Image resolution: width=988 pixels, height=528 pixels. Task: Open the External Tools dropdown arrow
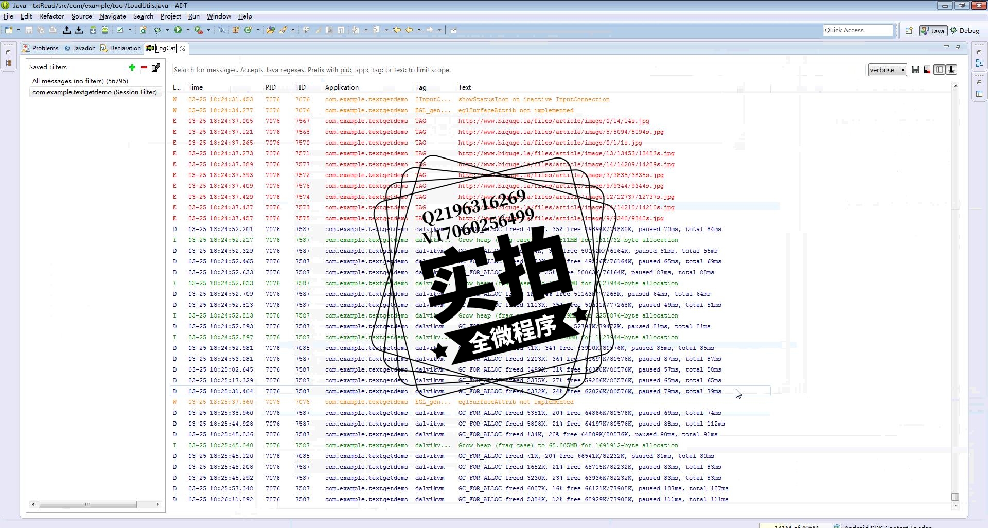(x=208, y=30)
